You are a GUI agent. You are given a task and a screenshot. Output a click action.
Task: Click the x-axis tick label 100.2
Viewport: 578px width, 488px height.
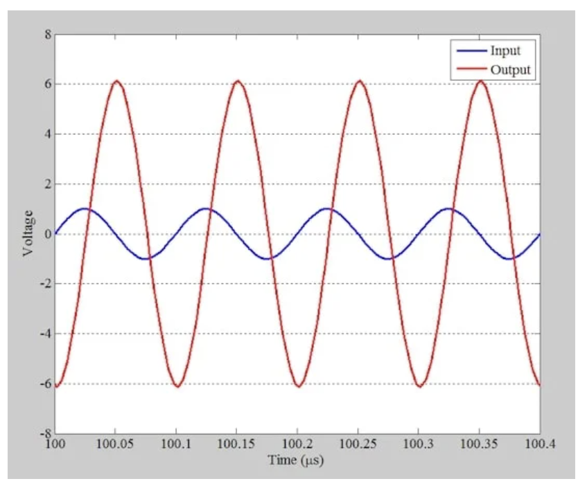pos(297,444)
